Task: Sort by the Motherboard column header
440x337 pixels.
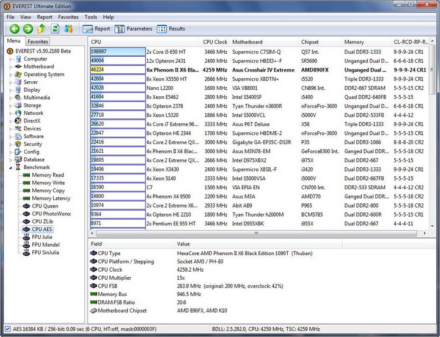Action: [x=264, y=42]
